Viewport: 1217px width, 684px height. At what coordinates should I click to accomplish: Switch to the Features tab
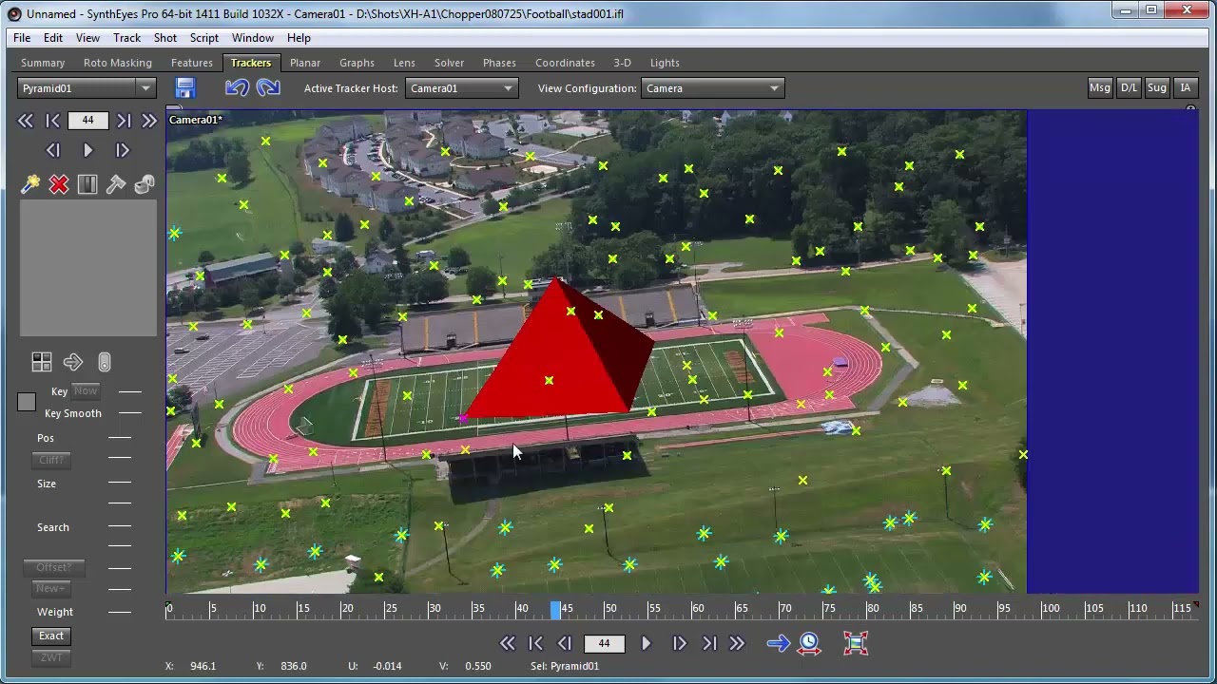tap(192, 63)
